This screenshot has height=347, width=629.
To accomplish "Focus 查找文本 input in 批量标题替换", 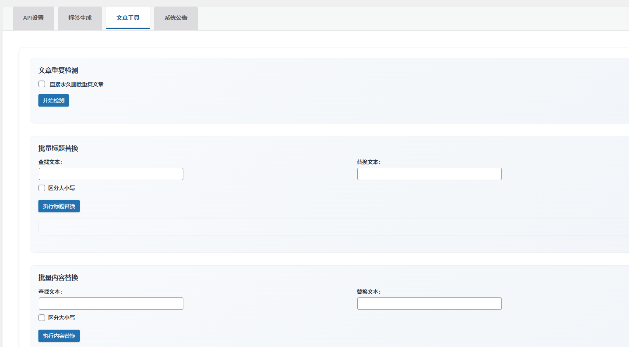I will pos(111,174).
